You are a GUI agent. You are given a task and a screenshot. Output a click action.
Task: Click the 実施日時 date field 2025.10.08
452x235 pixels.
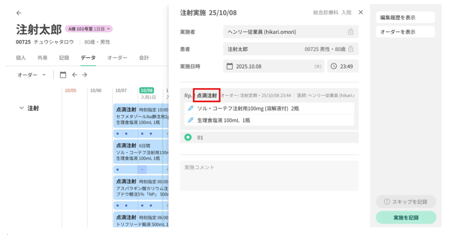click(x=273, y=66)
